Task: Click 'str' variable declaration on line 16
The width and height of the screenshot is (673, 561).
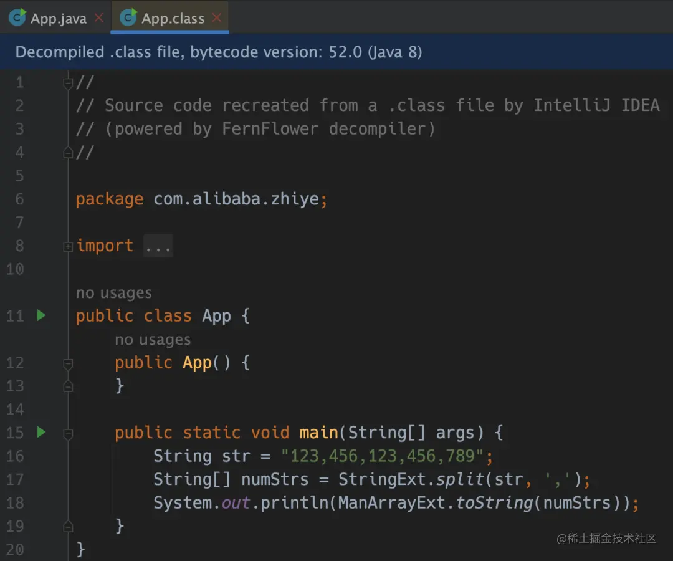Action: pyautogui.click(x=236, y=456)
